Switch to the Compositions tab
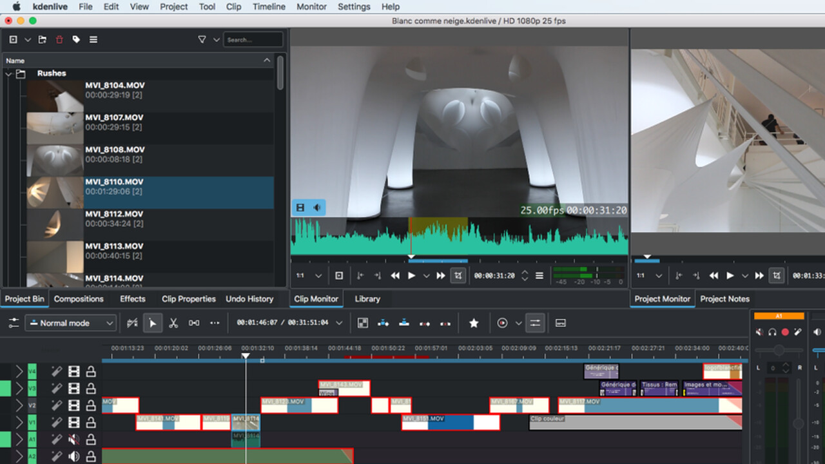 pyautogui.click(x=79, y=299)
